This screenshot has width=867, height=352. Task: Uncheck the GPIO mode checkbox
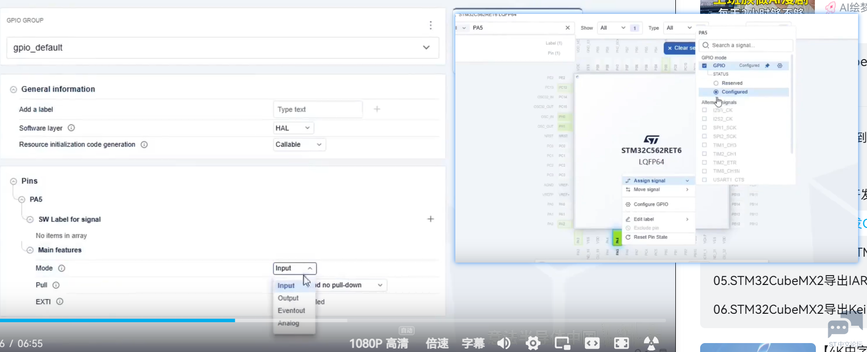click(x=704, y=66)
